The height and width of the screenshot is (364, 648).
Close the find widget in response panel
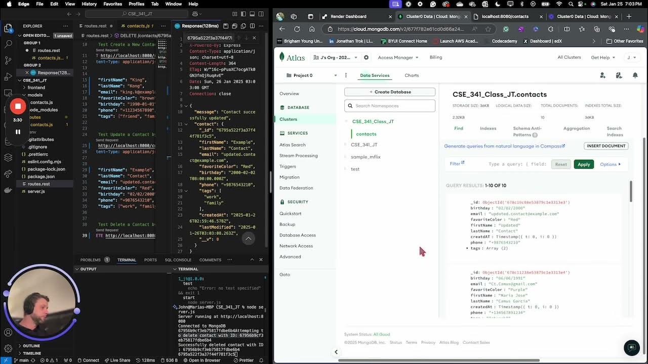click(x=254, y=38)
